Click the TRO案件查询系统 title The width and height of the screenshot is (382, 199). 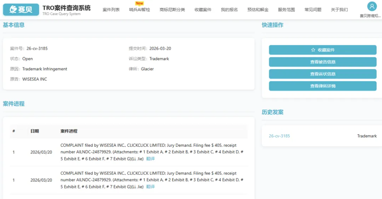click(66, 8)
